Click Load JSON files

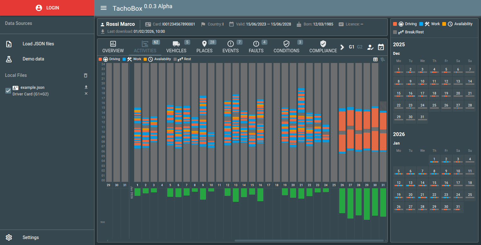[38, 44]
